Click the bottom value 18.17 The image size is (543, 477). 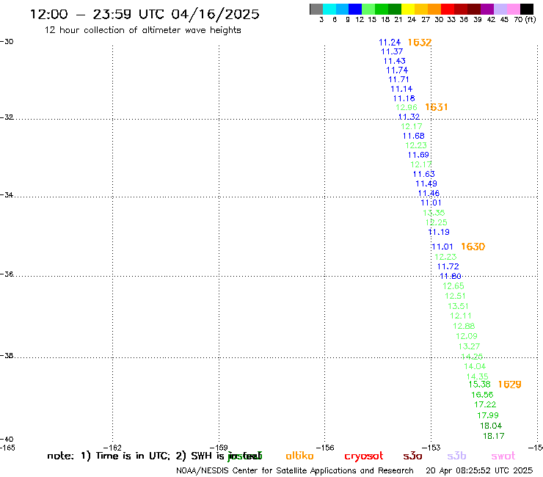coord(494,436)
